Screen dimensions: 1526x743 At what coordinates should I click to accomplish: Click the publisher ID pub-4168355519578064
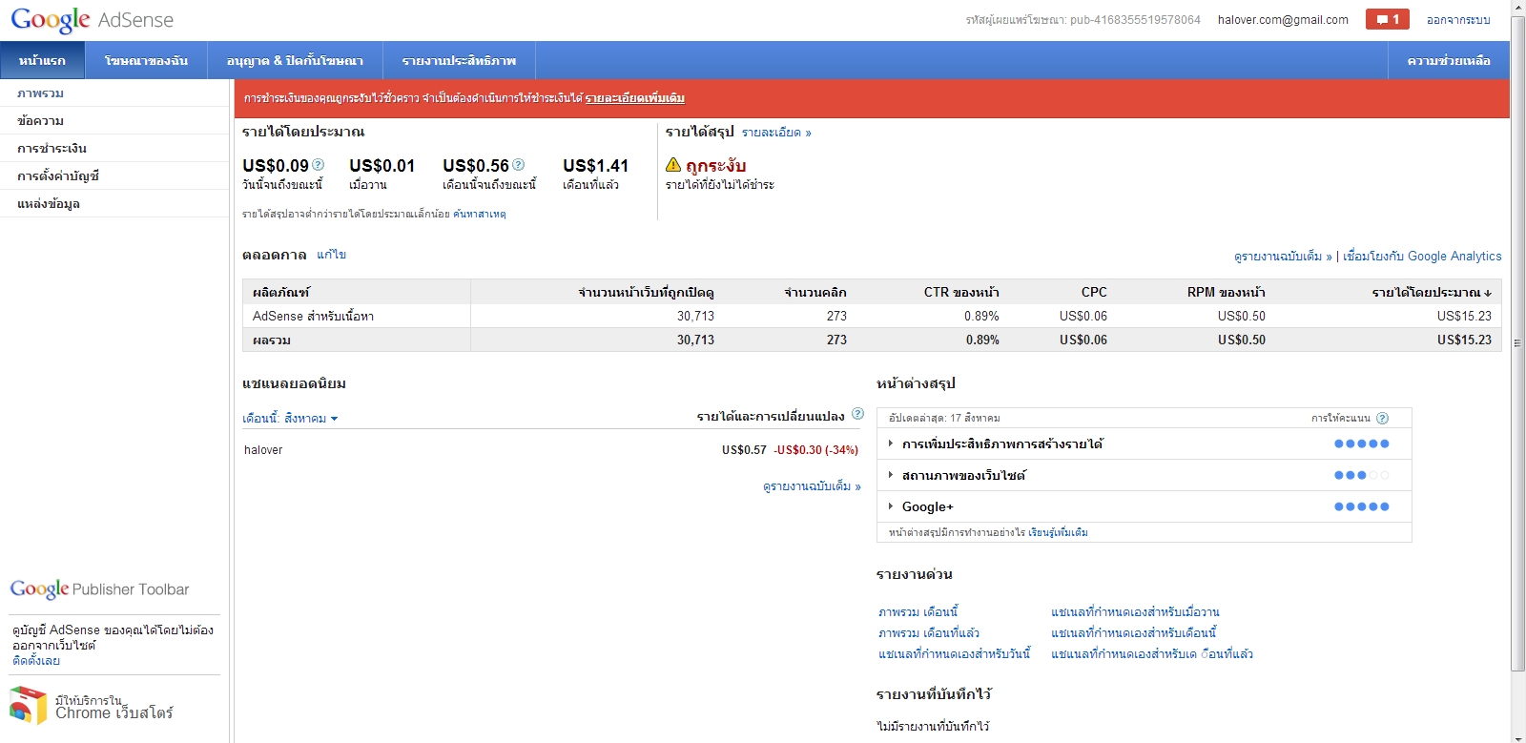[x=1135, y=20]
